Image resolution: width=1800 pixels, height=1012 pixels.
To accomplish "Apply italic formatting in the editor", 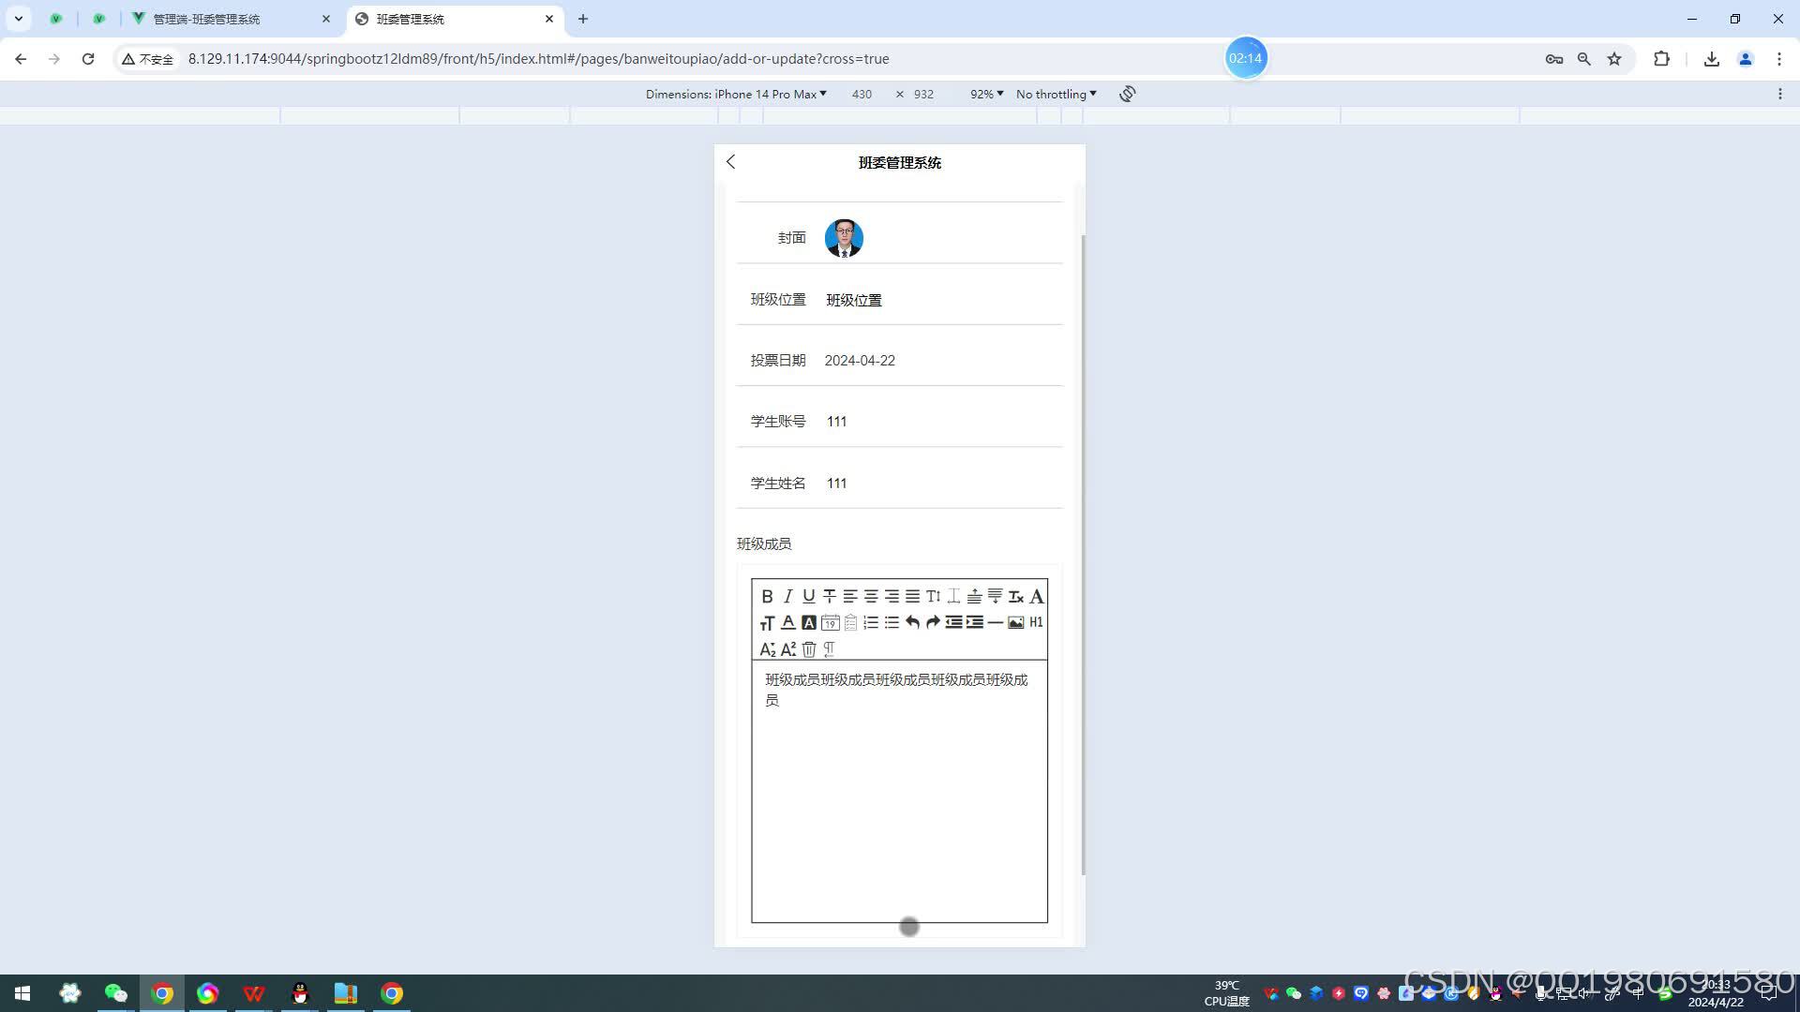I will [787, 597].
